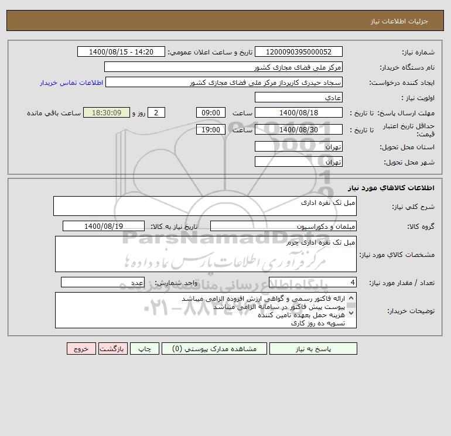Click label توضیحات خریدار
Viewport: 451px width, 436px height.
click(x=411, y=311)
